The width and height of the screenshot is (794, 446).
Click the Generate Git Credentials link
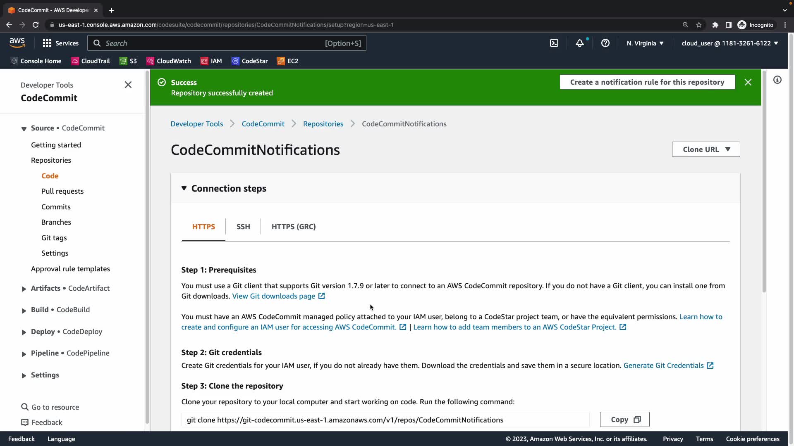click(663, 365)
